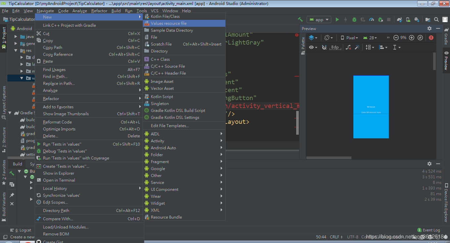Viewport: 450px width, 243px height.
Task: Click the blue layout preview thumbnail
Action: (371, 107)
